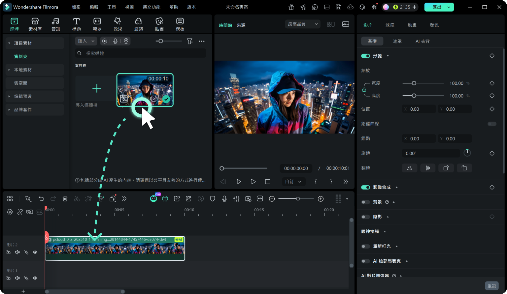This screenshot has width=507, height=294.
Task: Click the 重設 reset button
Action: (x=492, y=286)
